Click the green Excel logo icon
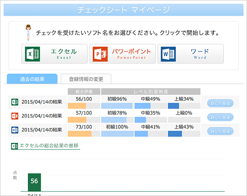247x196 pixels. coord(32,54)
